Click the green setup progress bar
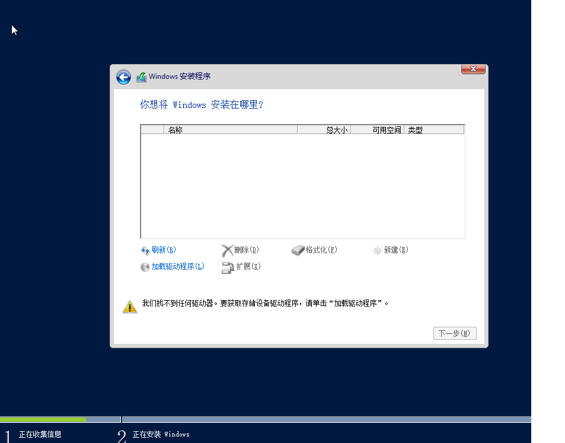565x443 pixels. tap(43, 419)
